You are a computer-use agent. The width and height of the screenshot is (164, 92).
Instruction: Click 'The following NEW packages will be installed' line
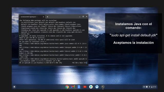pyautogui.click(x=38, y=20)
